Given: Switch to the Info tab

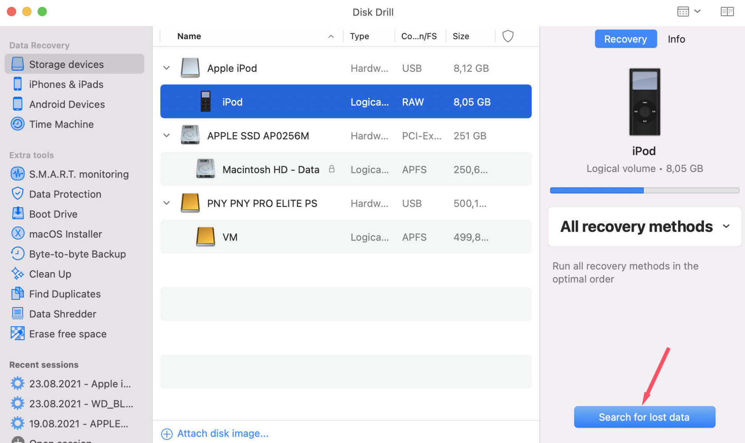Looking at the screenshot, I should [x=676, y=39].
